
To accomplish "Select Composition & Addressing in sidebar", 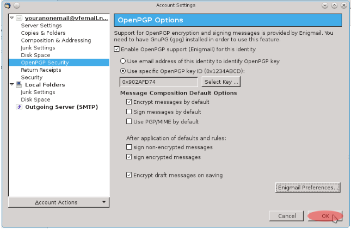I will click(56, 40).
